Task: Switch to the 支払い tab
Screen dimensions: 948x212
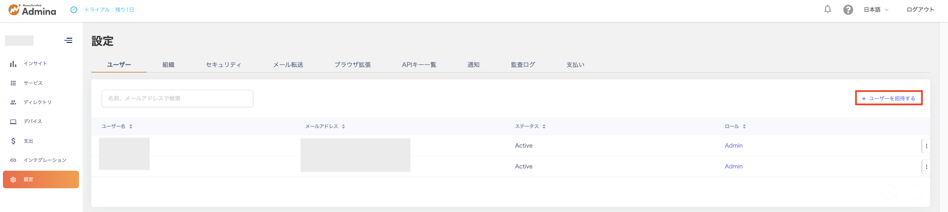Action: click(575, 65)
